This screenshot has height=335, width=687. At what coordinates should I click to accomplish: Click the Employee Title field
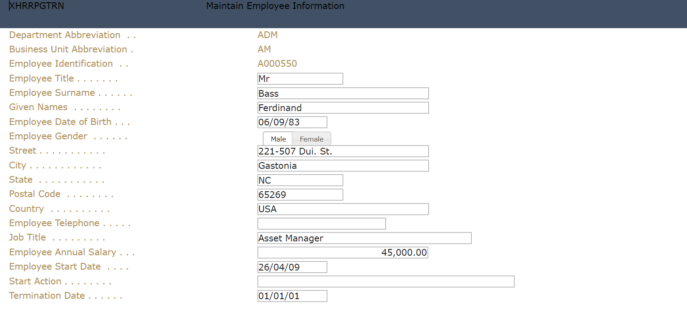300,79
